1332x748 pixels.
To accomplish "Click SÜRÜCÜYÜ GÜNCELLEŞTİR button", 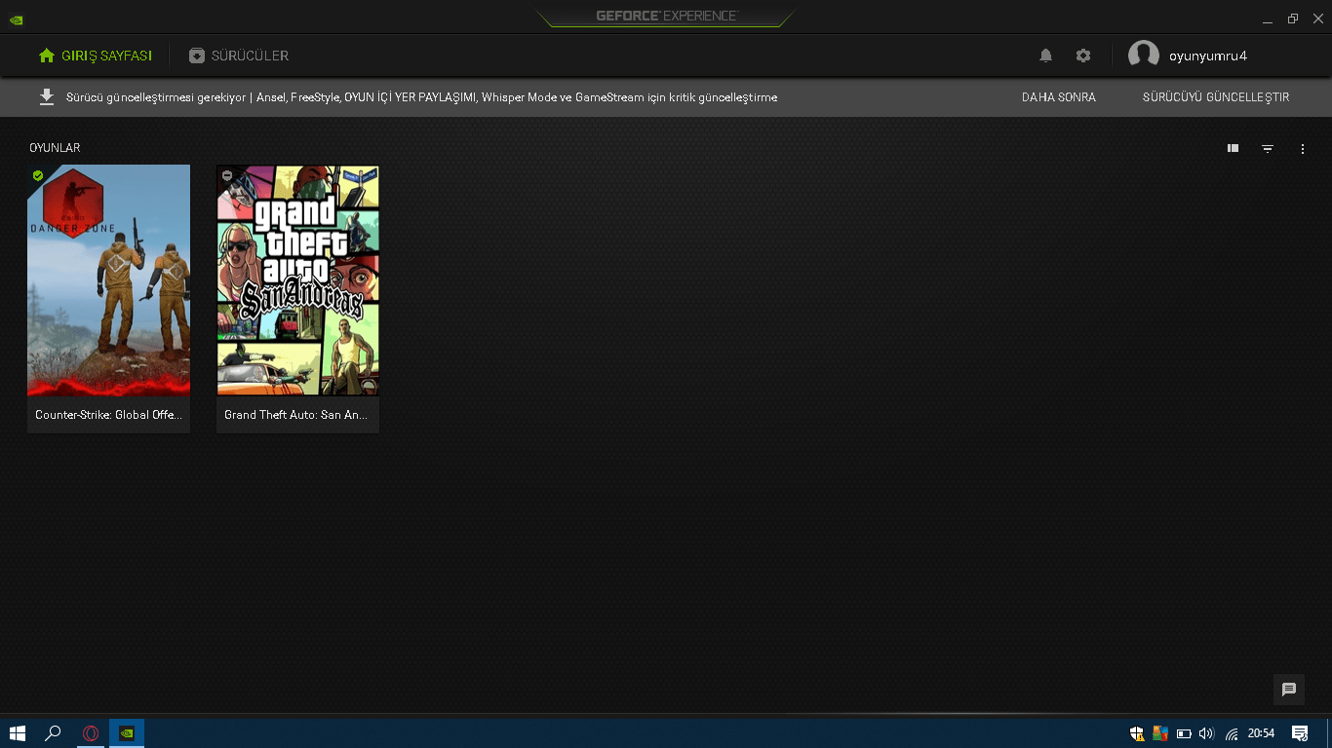I will point(1216,97).
